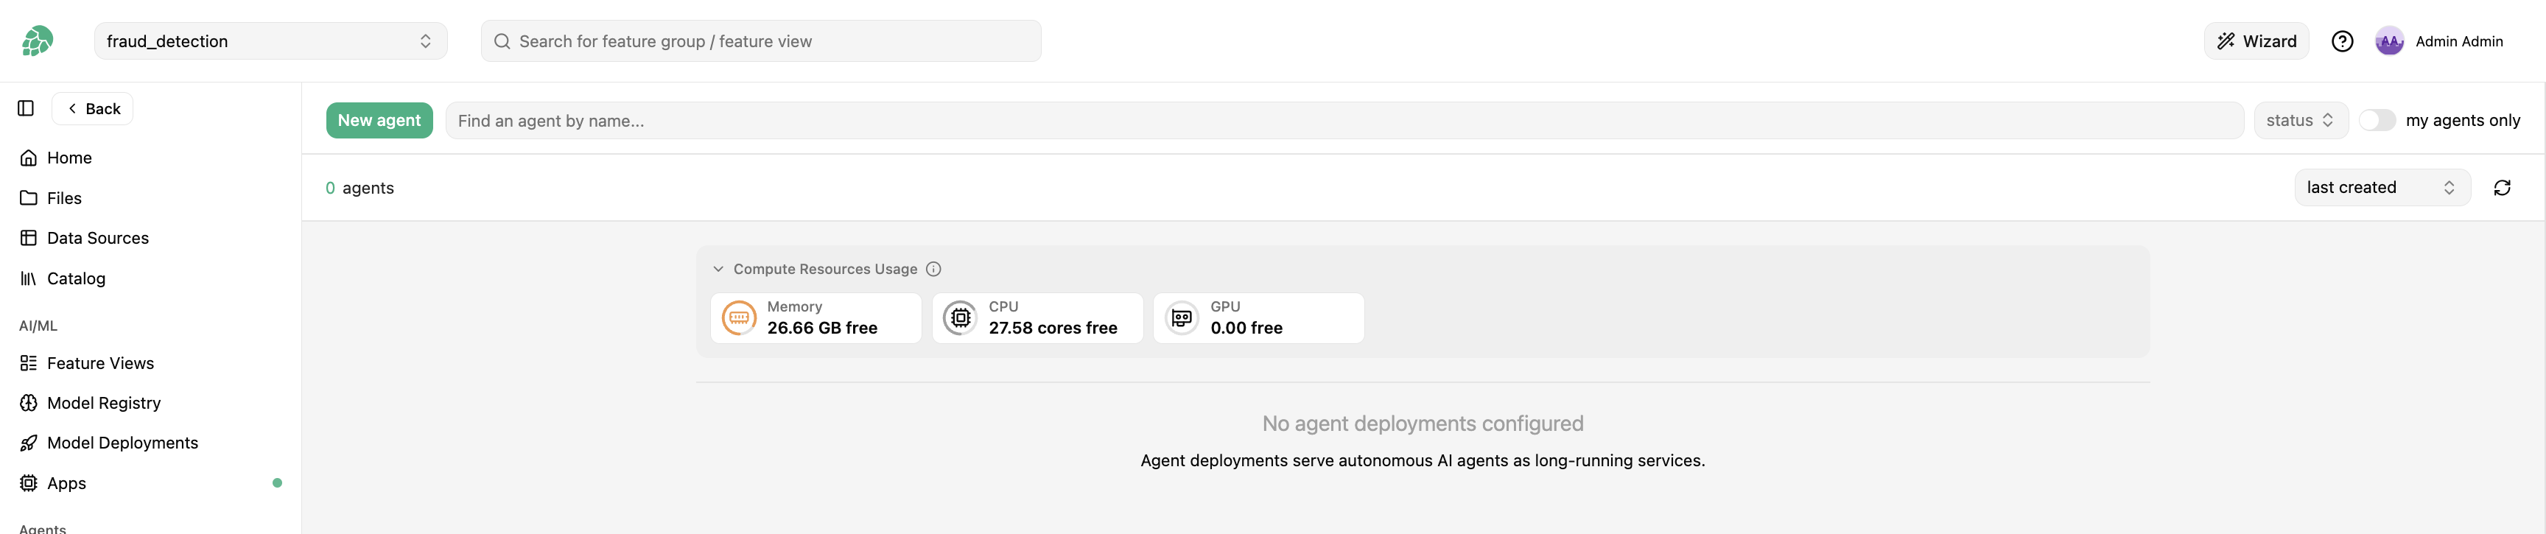This screenshot has height=534, width=2546.
Task: Click the Catalog library icon
Action: 29,279
